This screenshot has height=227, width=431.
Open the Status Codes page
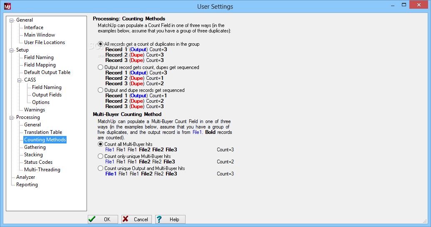click(38, 162)
